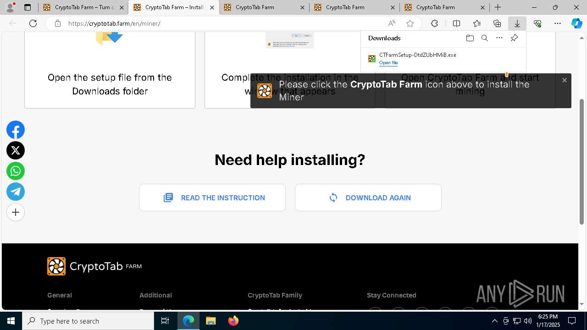The height and width of the screenshot is (330, 587).
Task: Open Browser essentials icon
Action: [x=537, y=23]
